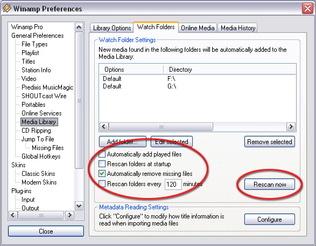Click Edit selected button
The width and height of the screenshot is (316, 246).
[x=172, y=141]
